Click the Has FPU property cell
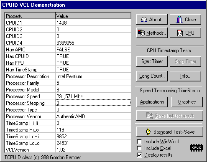The width and height of the screenshot is (207, 162). (x=30, y=63)
